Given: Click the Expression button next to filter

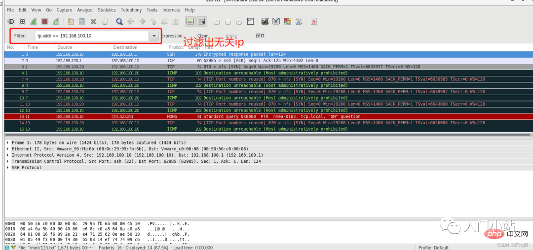Looking at the screenshot, I should pyautogui.click(x=173, y=36).
